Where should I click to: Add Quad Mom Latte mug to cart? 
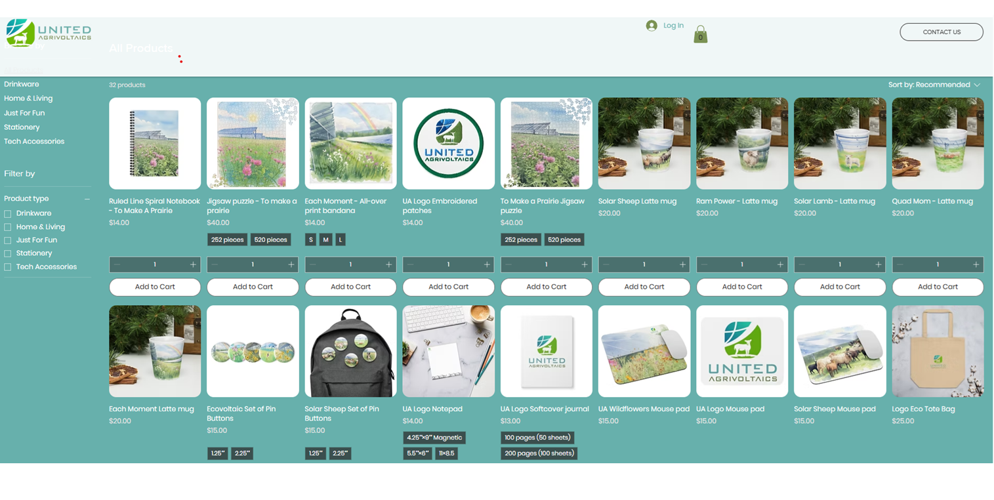pos(938,287)
